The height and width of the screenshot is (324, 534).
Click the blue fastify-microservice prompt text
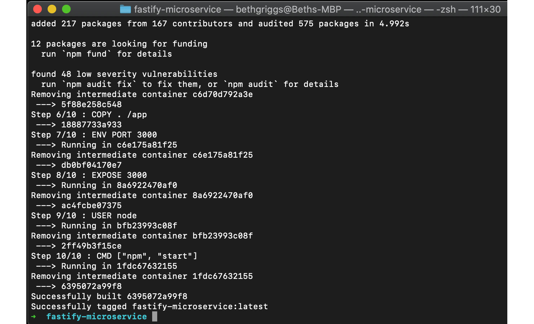click(x=96, y=316)
